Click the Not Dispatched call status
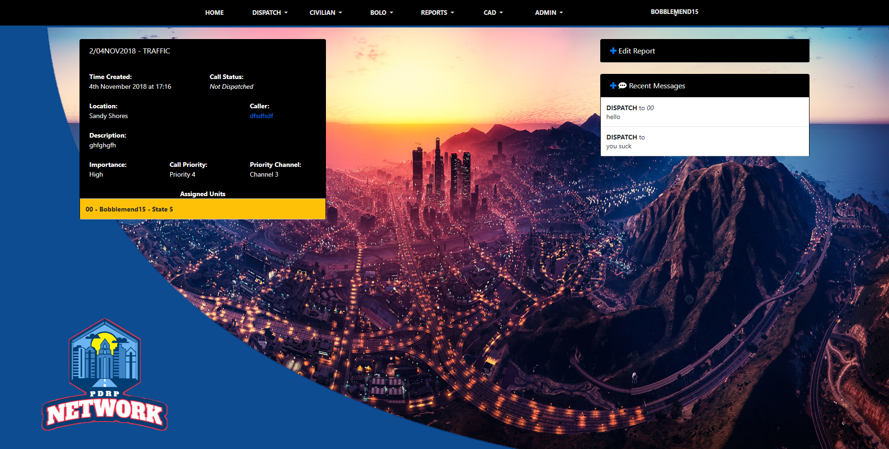 (232, 86)
